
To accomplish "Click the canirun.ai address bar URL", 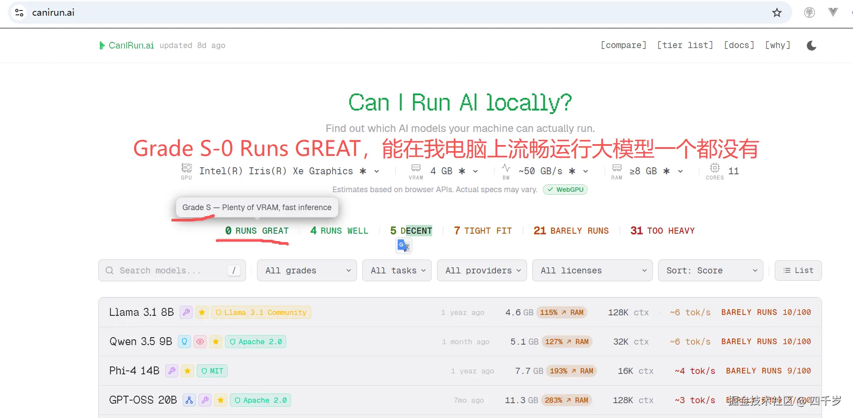I will coord(53,13).
